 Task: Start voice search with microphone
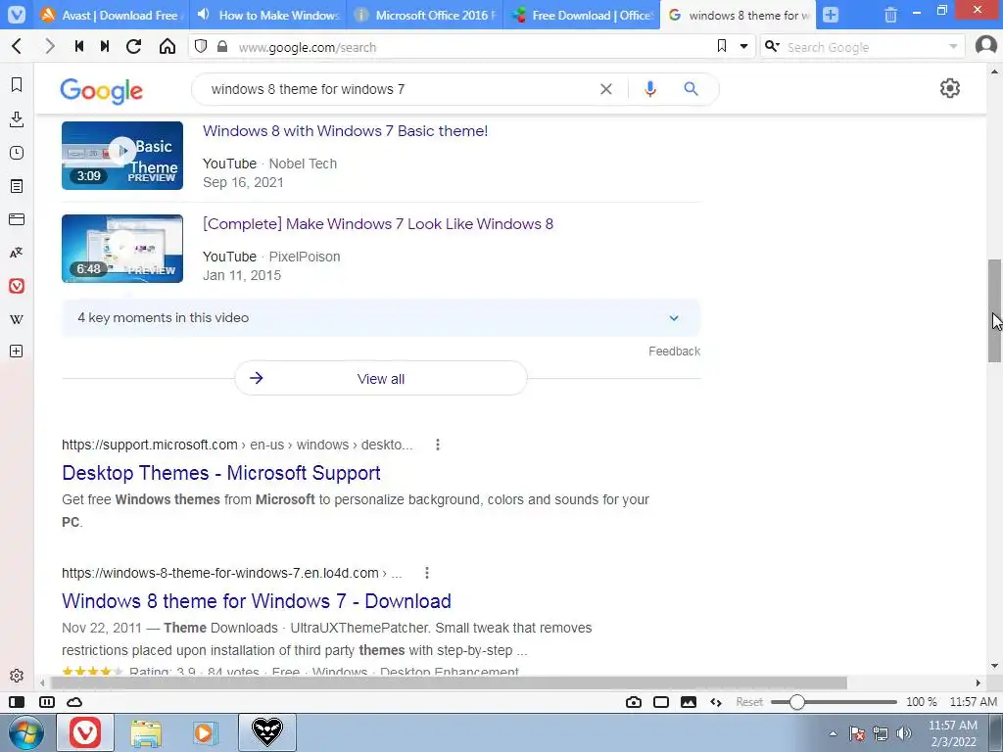pos(650,89)
